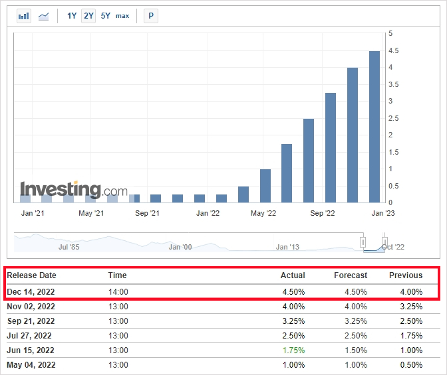Screen dimensions: 447x375
Task: Click the Jan '22 x-axis label
Action: pyautogui.click(x=208, y=213)
